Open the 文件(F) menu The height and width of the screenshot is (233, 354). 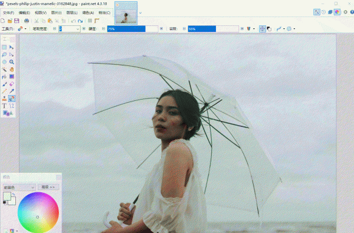(x=8, y=12)
